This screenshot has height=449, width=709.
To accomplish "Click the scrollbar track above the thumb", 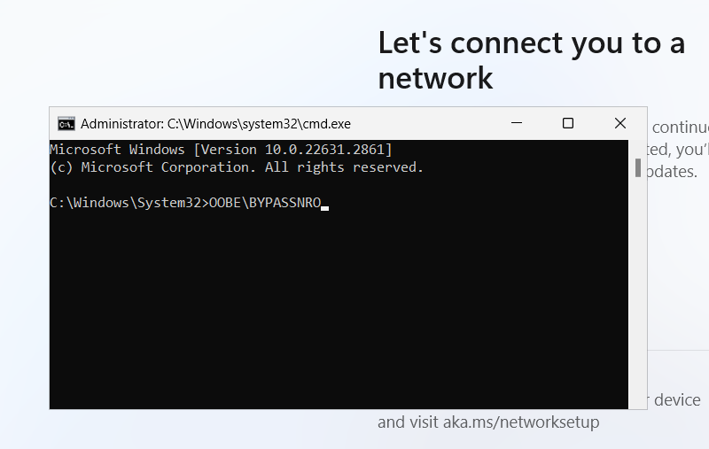I will [637, 147].
